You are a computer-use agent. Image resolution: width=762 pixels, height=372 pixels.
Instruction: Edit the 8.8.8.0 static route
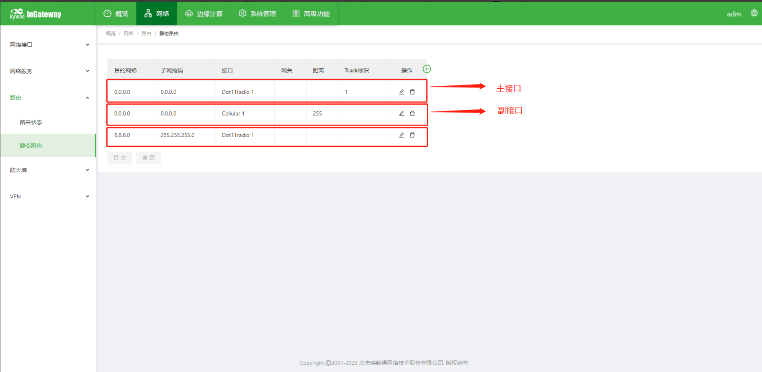pos(401,135)
